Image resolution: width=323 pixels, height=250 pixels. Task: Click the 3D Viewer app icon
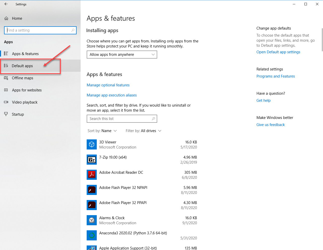pos(92,144)
